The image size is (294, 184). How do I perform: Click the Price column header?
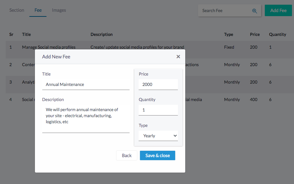tap(255, 35)
